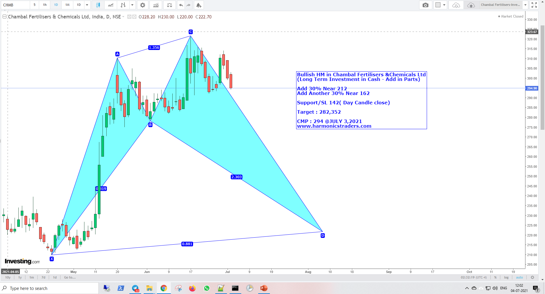Click XABCD pattern point D label

coord(322,236)
